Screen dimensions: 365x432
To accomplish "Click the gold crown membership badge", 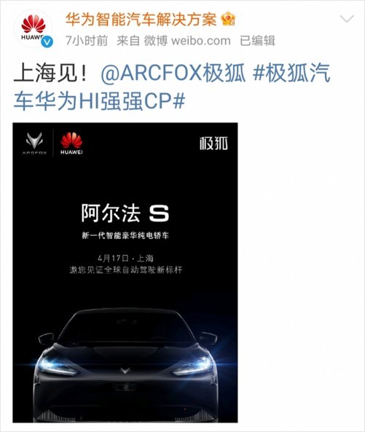I will click(228, 19).
